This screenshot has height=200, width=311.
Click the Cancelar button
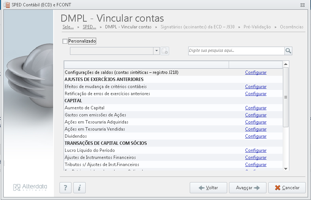287,188
